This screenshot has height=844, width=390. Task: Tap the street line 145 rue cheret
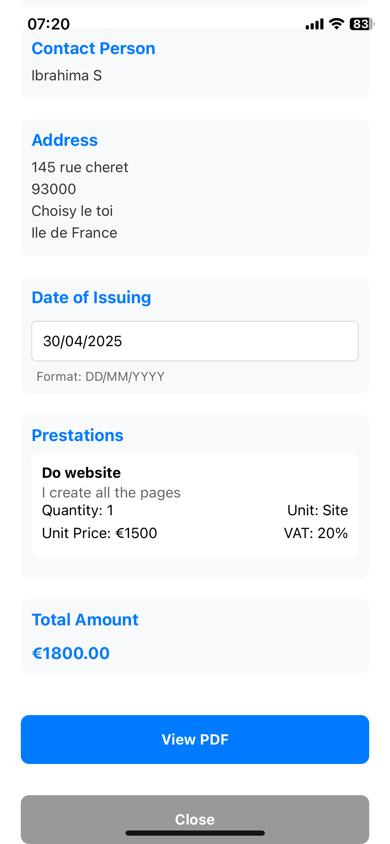tap(80, 167)
